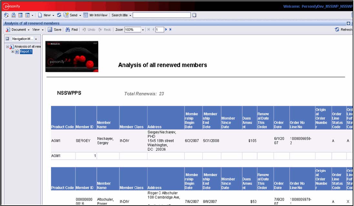Open the Zoom percentage dropdown
This screenshot has height=206, width=354.
(x=143, y=29)
